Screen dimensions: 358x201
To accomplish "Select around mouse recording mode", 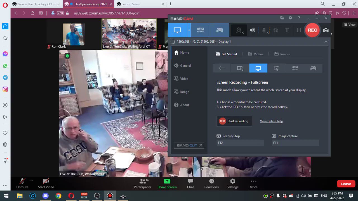I will pyautogui.click(x=277, y=68).
